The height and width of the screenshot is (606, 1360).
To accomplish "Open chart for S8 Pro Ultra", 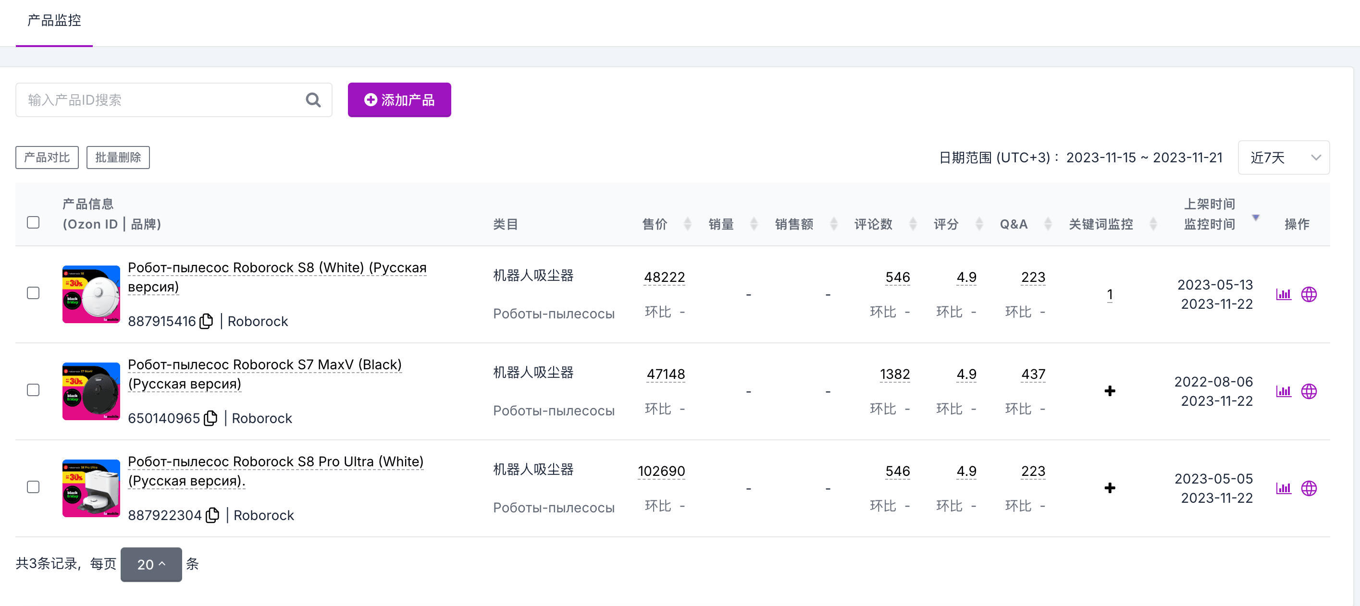I will tap(1283, 488).
